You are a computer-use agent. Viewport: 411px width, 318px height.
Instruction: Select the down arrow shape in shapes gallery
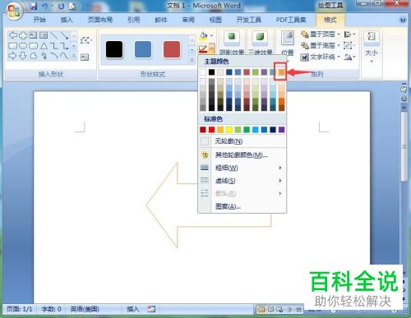click(x=23, y=56)
